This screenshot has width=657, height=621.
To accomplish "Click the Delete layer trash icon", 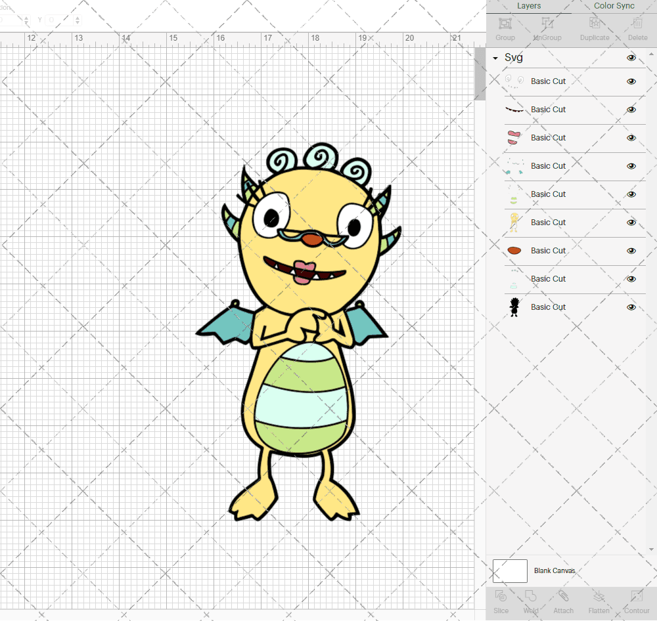I will pyautogui.click(x=637, y=24).
